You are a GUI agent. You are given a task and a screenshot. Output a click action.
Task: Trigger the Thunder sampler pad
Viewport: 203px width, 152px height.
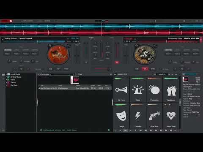pyautogui.click(x=138, y=116)
